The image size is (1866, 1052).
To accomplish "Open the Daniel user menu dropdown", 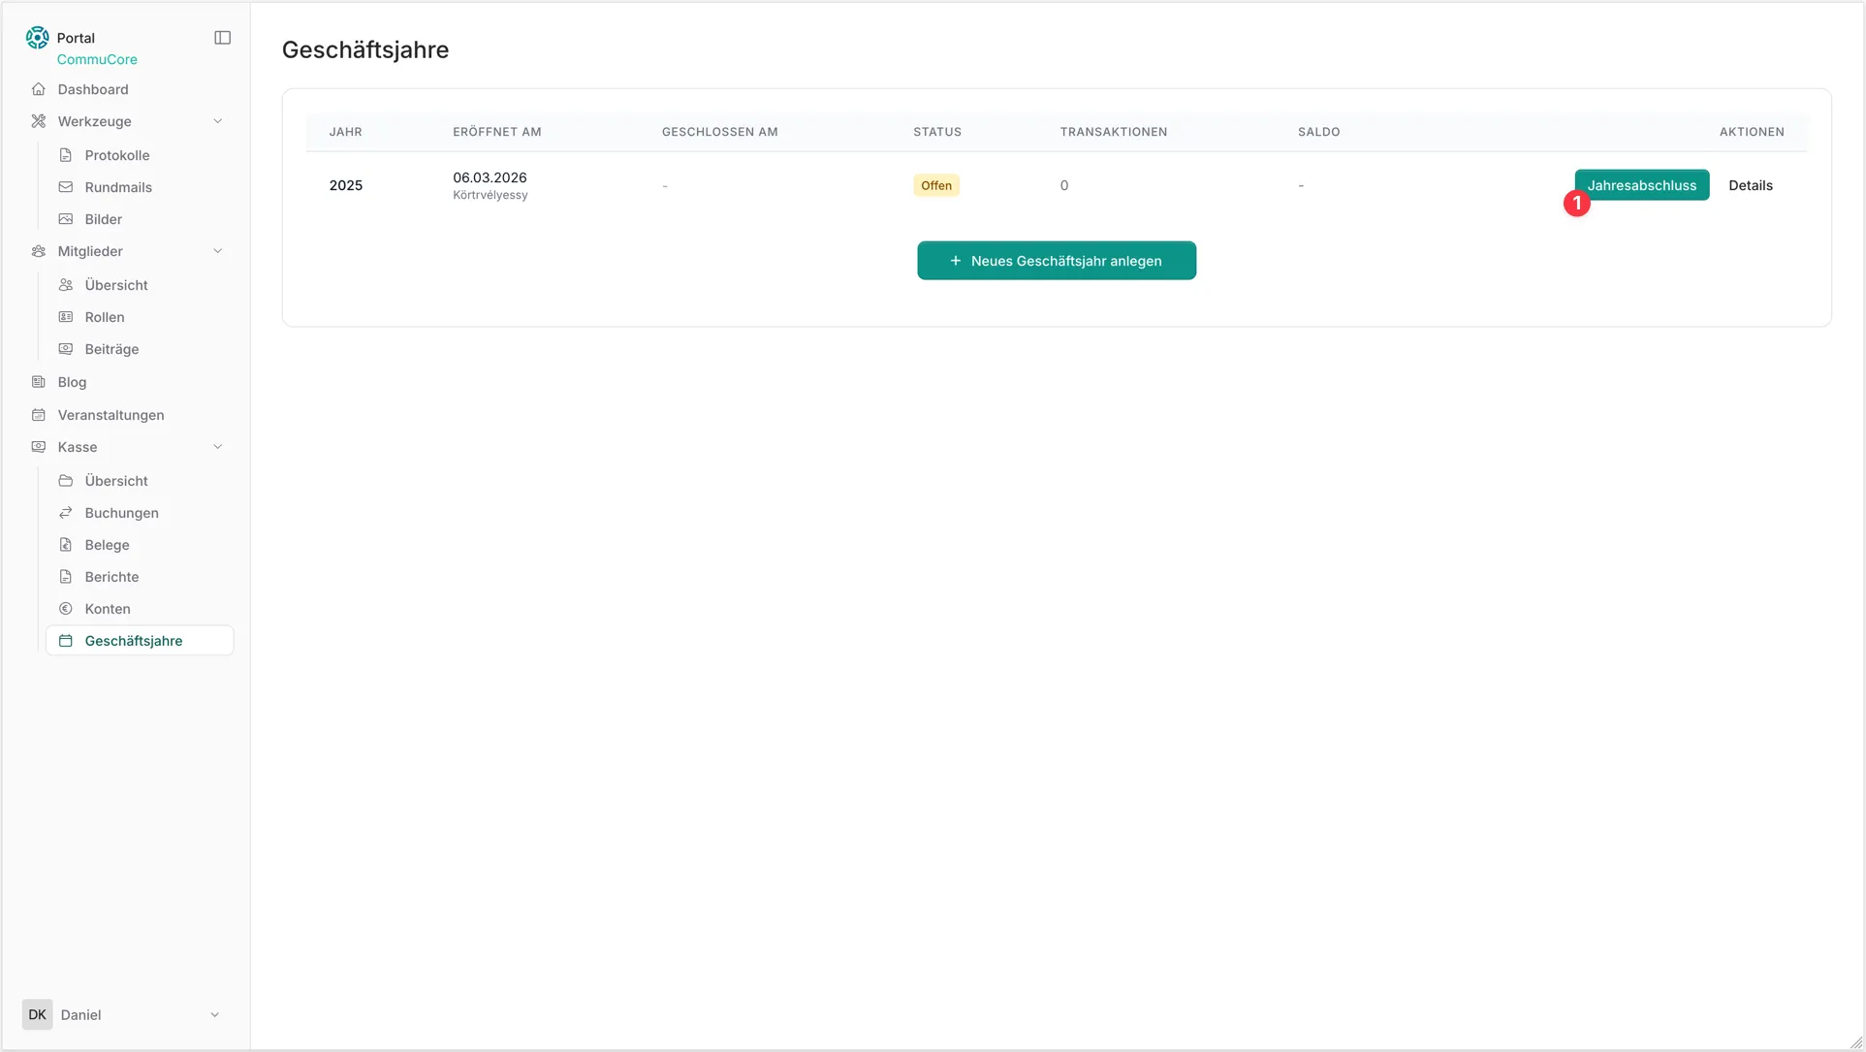I will 214,1015.
